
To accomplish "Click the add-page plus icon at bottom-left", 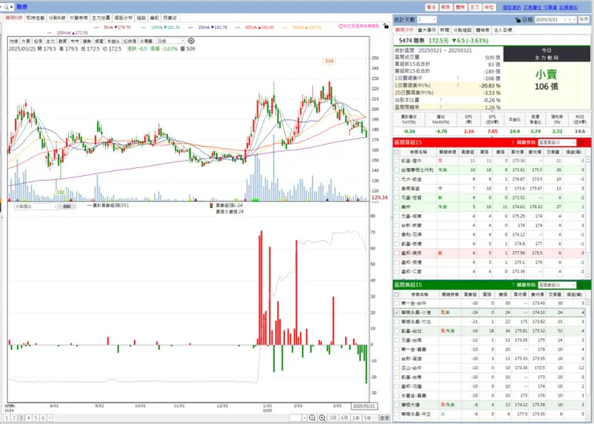I will point(50,418).
